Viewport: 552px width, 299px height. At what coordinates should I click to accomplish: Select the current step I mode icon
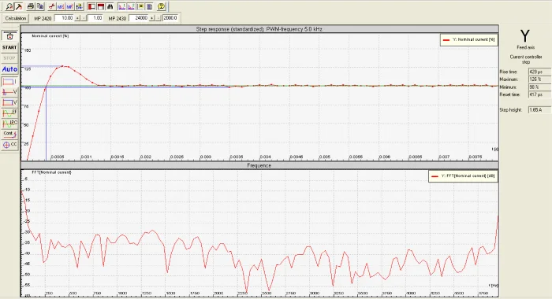[9, 82]
